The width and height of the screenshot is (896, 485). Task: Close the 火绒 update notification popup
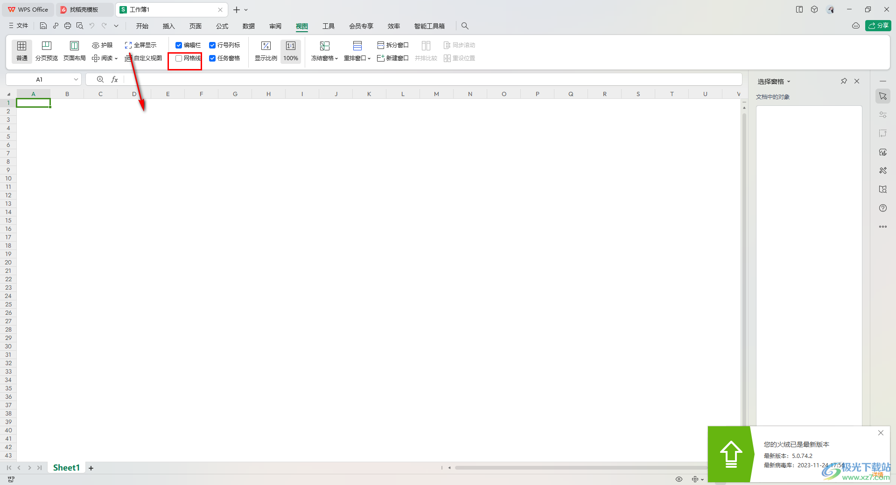(x=881, y=433)
